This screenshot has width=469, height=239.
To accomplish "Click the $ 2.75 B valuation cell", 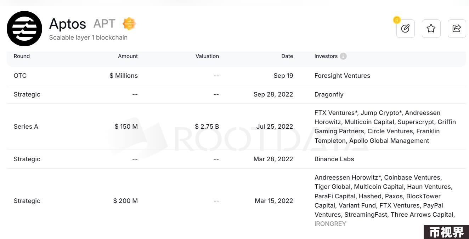I will pos(207,127).
